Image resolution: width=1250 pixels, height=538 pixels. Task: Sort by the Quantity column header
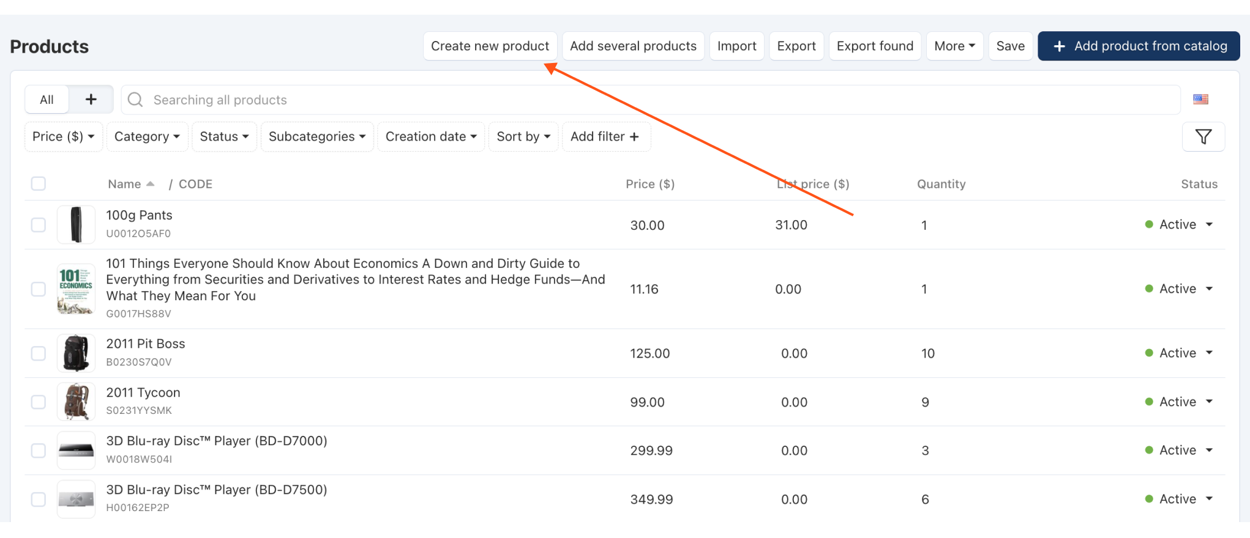pyautogui.click(x=941, y=184)
